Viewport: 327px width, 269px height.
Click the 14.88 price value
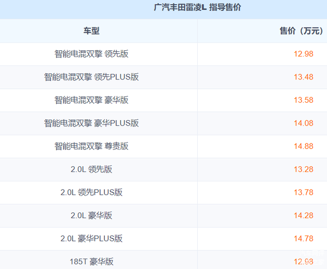click(x=303, y=146)
